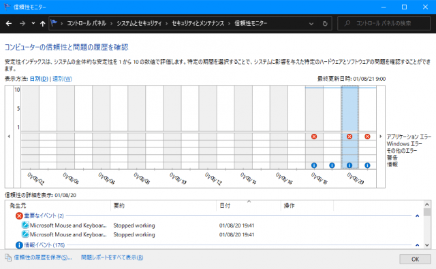Open 問題レポートをすべて表示(R) link
This screenshot has height=269, width=436.
click(112, 257)
